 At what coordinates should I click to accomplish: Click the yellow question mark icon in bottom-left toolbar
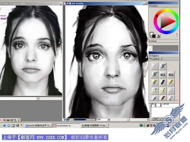(x=19, y=120)
